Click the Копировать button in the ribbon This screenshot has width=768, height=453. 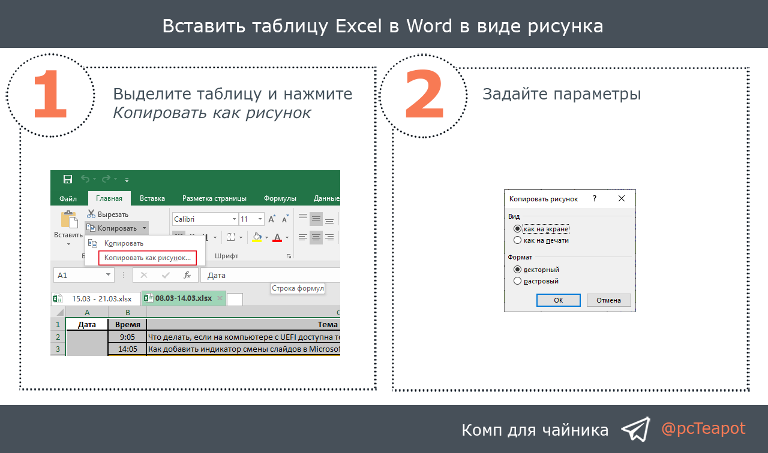(112, 228)
